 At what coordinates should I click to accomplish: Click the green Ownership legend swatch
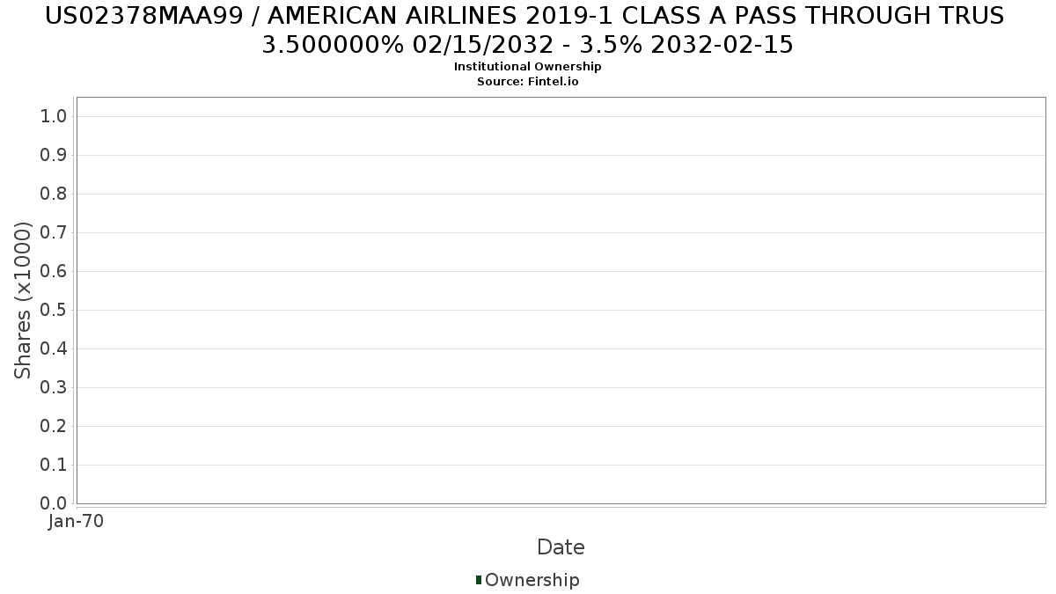pos(479,580)
